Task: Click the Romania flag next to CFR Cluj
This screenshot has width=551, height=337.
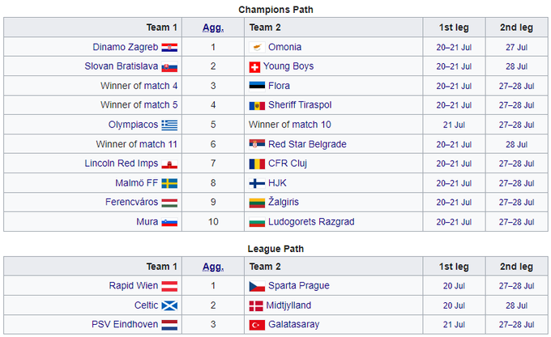Action: pos(256,164)
